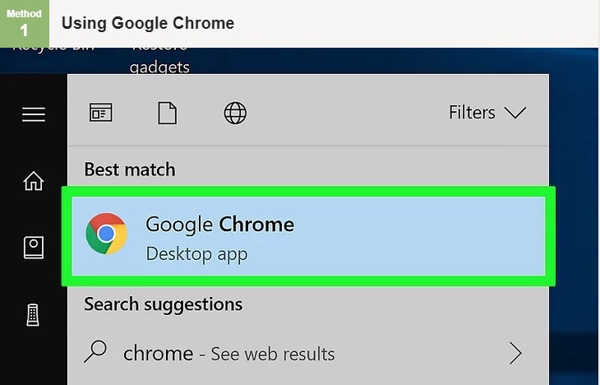
Task: Expand the Filters dropdown chevron
Action: click(515, 113)
